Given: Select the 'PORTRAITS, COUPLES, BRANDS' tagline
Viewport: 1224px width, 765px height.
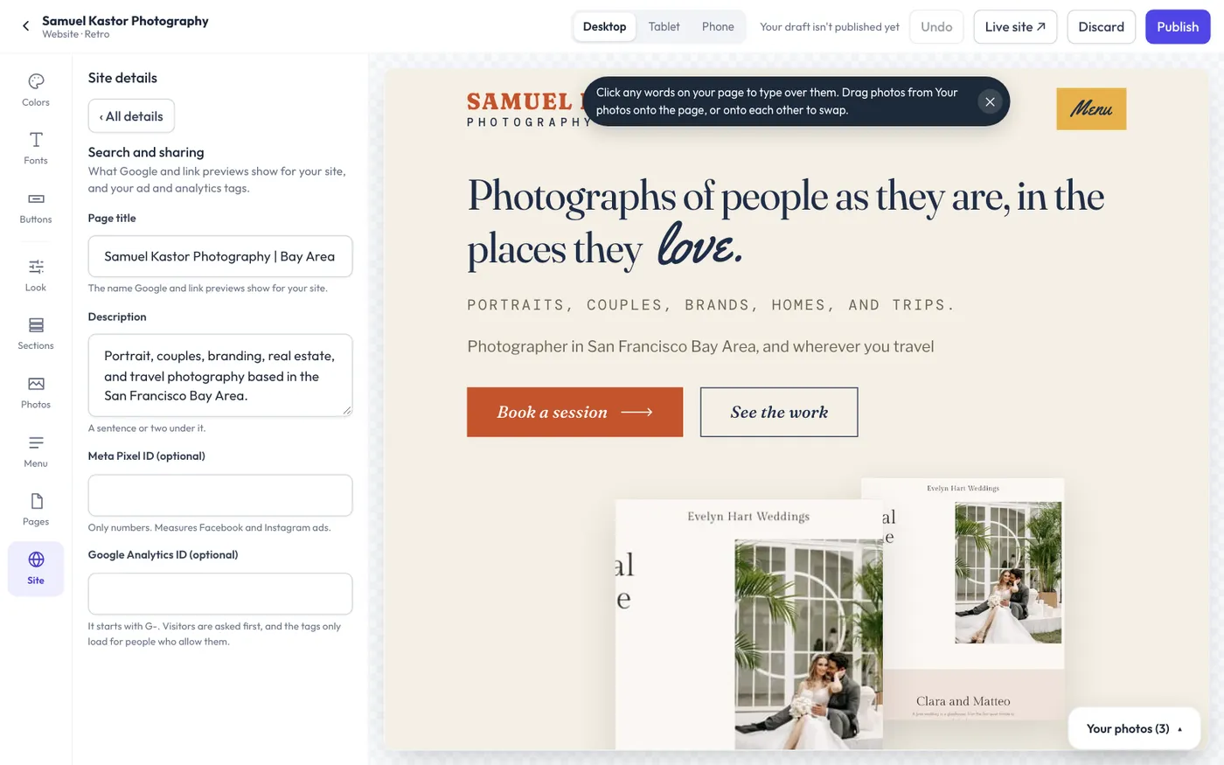Looking at the screenshot, I should click(712, 305).
